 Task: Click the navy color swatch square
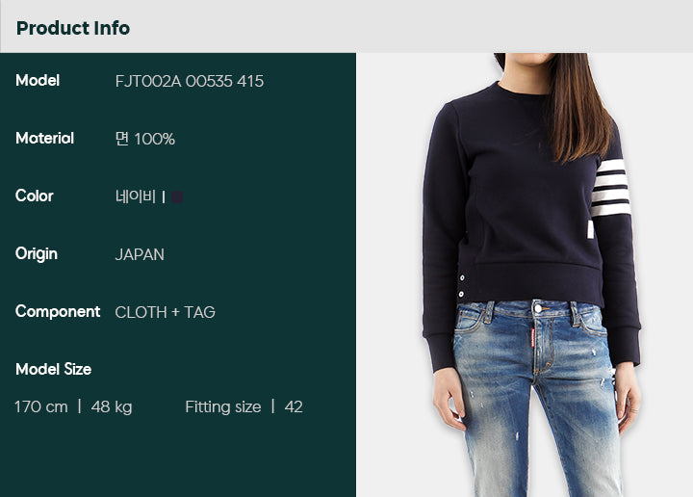point(177,197)
